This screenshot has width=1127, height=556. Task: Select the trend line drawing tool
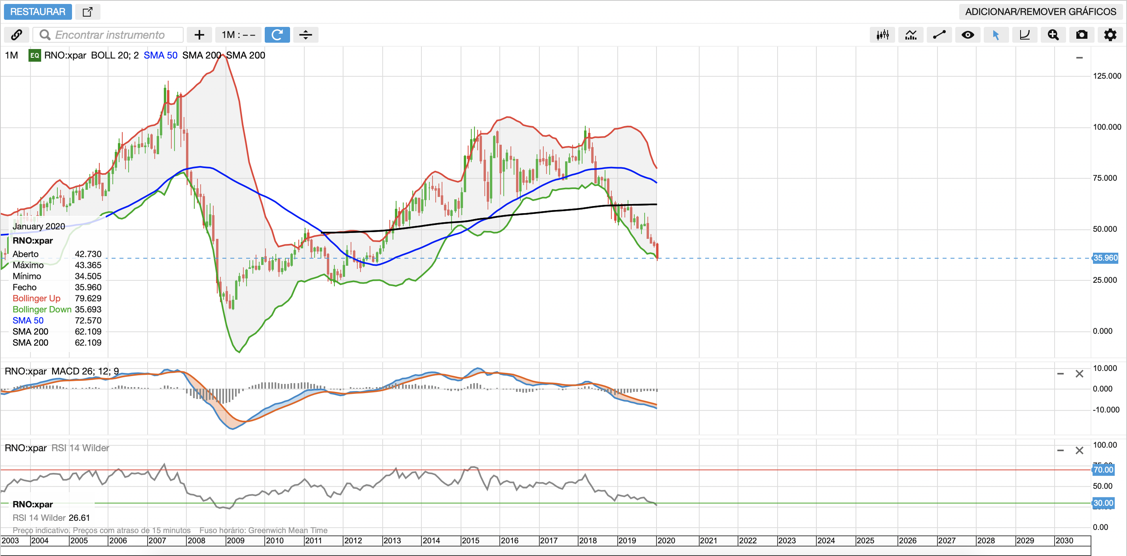pos(939,35)
